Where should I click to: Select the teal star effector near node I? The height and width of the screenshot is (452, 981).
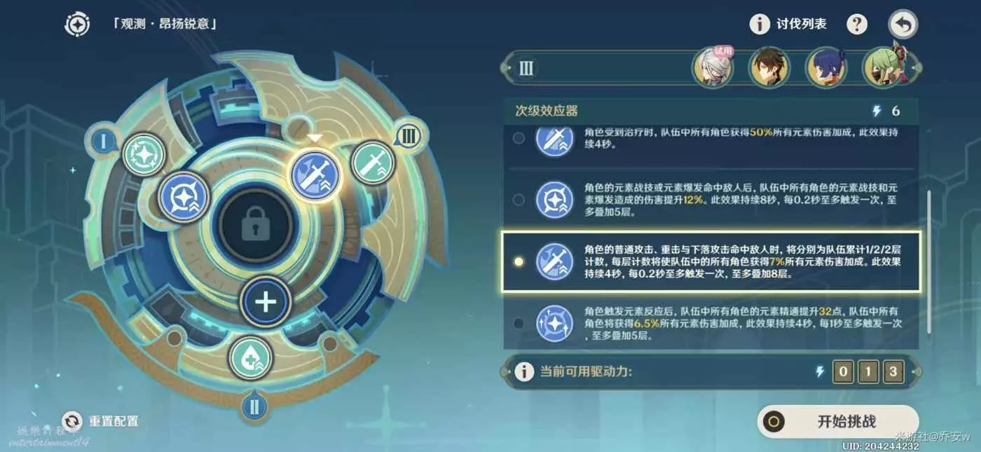coord(144,156)
